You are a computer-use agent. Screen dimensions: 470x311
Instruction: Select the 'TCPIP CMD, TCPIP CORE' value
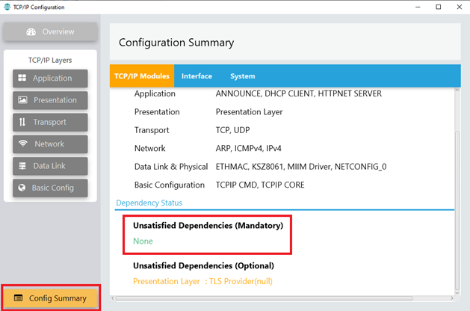260,185
